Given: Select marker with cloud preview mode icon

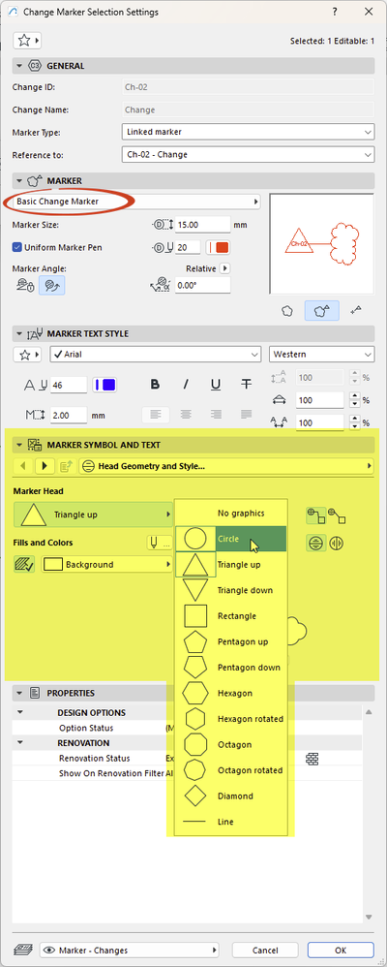Looking at the screenshot, I should click(x=321, y=311).
